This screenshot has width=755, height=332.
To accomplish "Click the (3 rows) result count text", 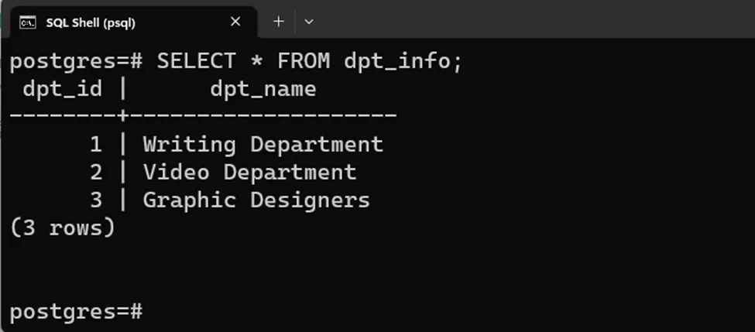I will tap(62, 228).
